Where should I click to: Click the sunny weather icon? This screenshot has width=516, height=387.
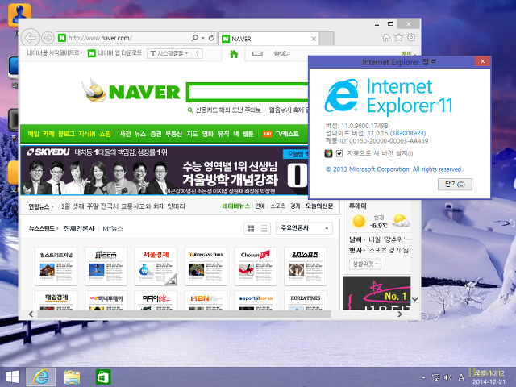coord(359,221)
